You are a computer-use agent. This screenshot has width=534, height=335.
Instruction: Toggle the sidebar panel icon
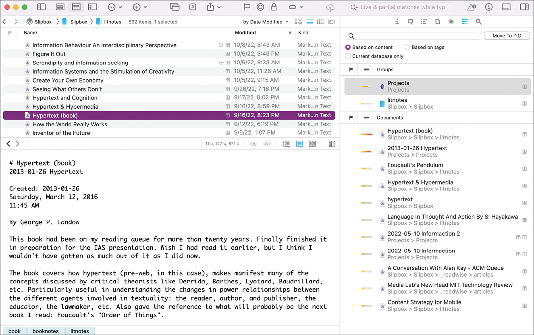tap(42, 7)
